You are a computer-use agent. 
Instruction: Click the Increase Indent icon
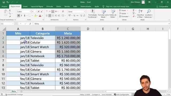click(x=59, y=15)
